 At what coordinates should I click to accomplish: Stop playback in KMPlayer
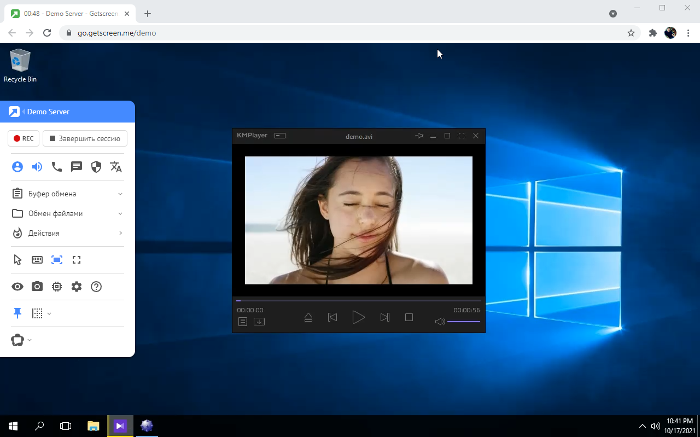click(409, 317)
